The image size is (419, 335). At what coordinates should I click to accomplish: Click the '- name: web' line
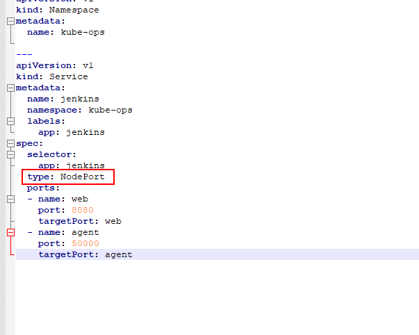pyautogui.click(x=58, y=199)
